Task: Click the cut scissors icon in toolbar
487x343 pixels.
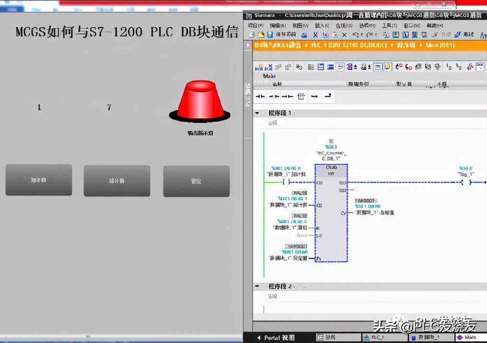Action: (315, 35)
